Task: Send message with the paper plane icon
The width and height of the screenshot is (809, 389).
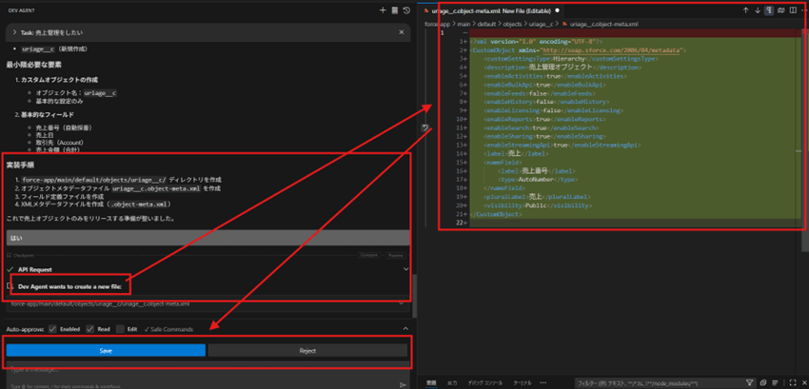Action: [x=404, y=384]
